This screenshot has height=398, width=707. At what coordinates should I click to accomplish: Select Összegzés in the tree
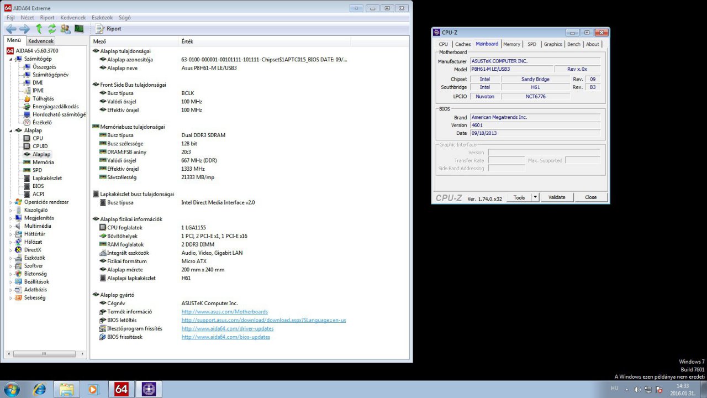point(44,67)
